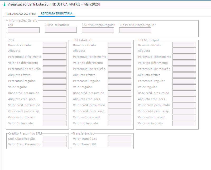
Task: Click the IBS Estadual Base de cálculo field
Action: (119, 45)
